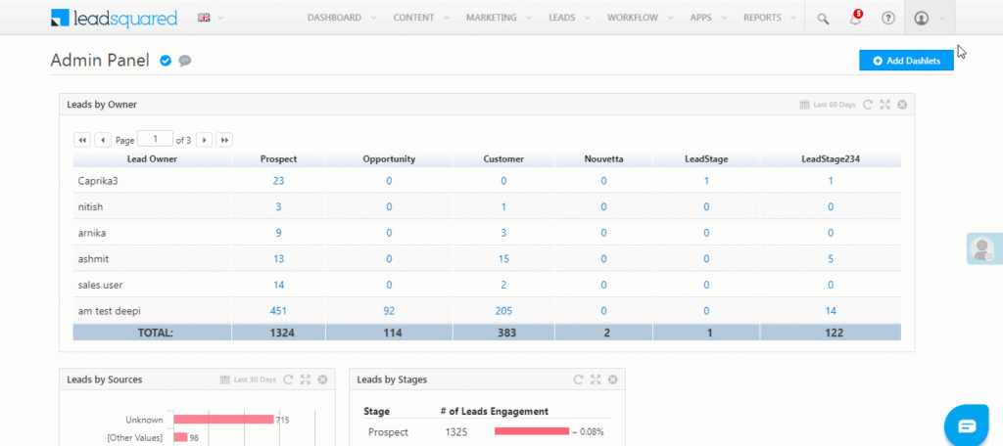Expand the Reports menu arrow
The height and width of the screenshot is (446, 1003).
tap(793, 19)
